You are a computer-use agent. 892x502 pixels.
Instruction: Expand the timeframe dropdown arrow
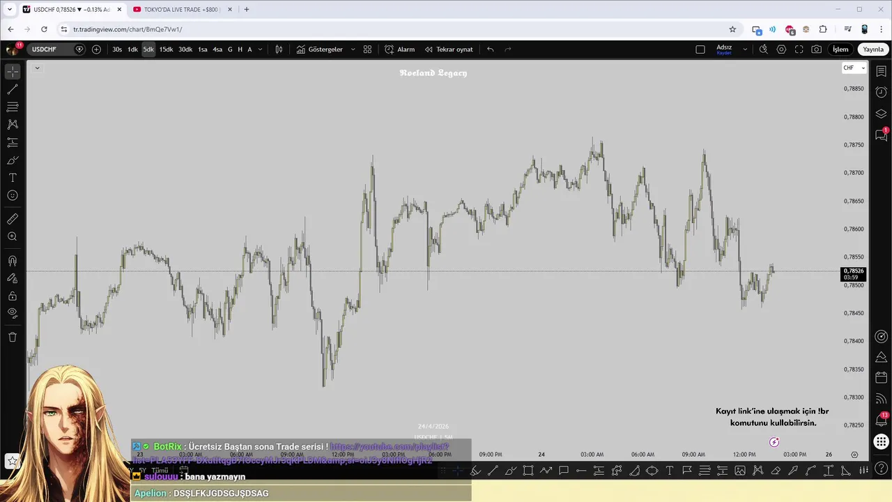[x=261, y=50]
